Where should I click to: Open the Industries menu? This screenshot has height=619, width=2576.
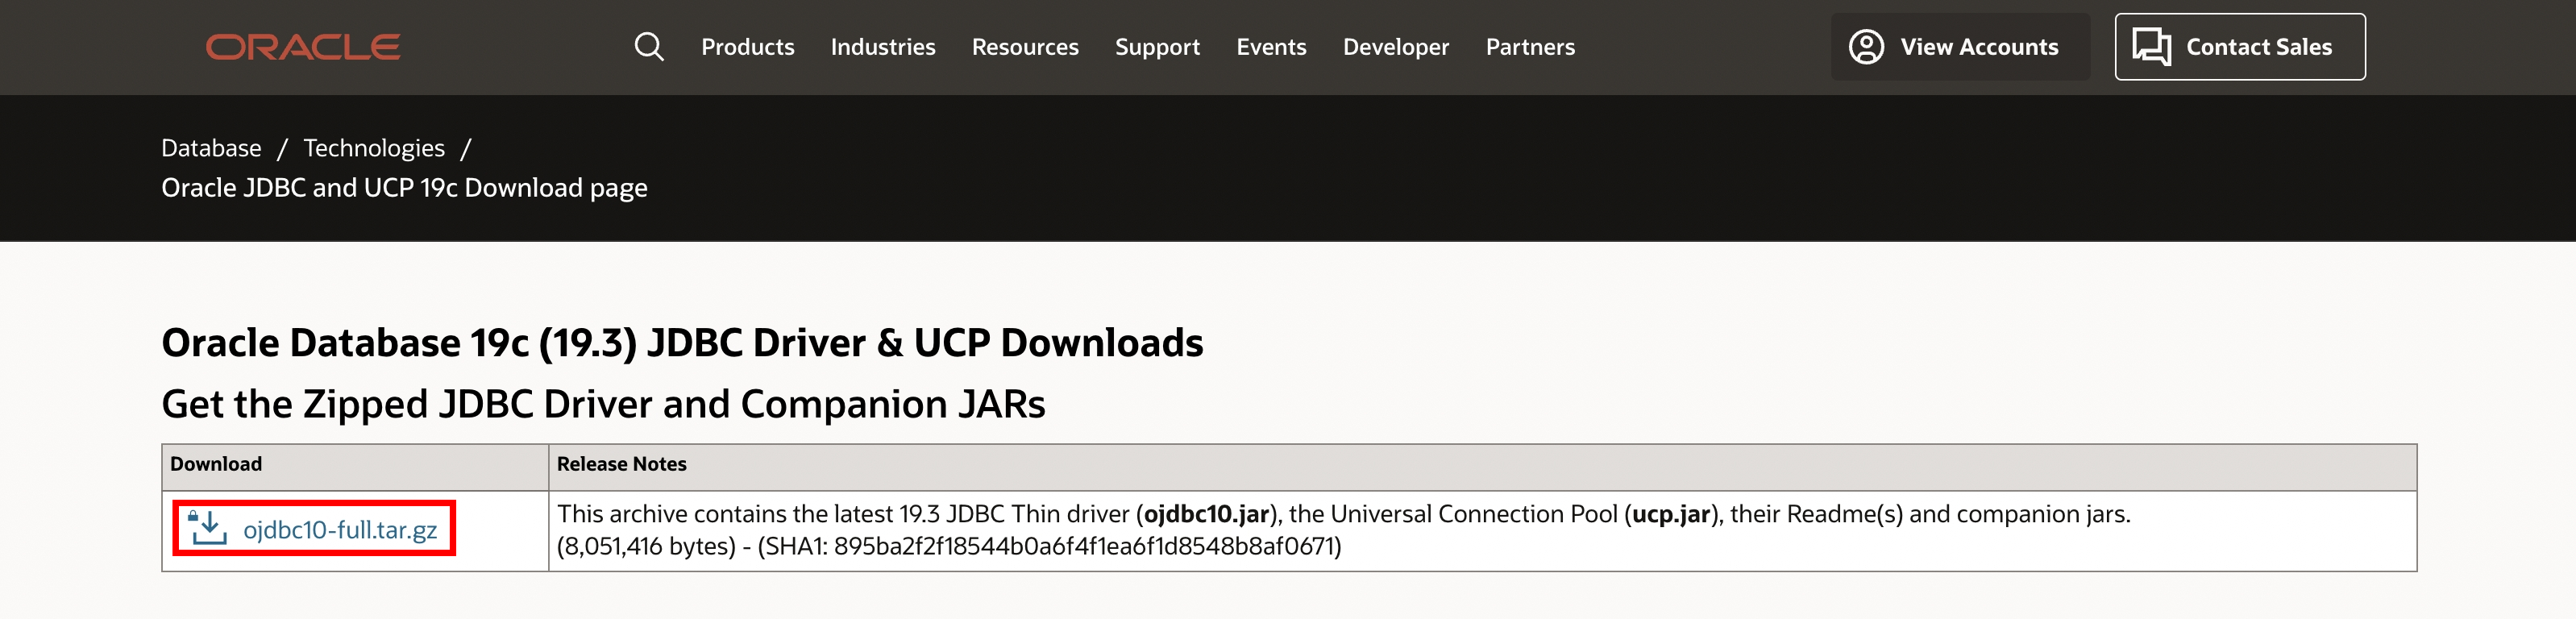(883, 47)
